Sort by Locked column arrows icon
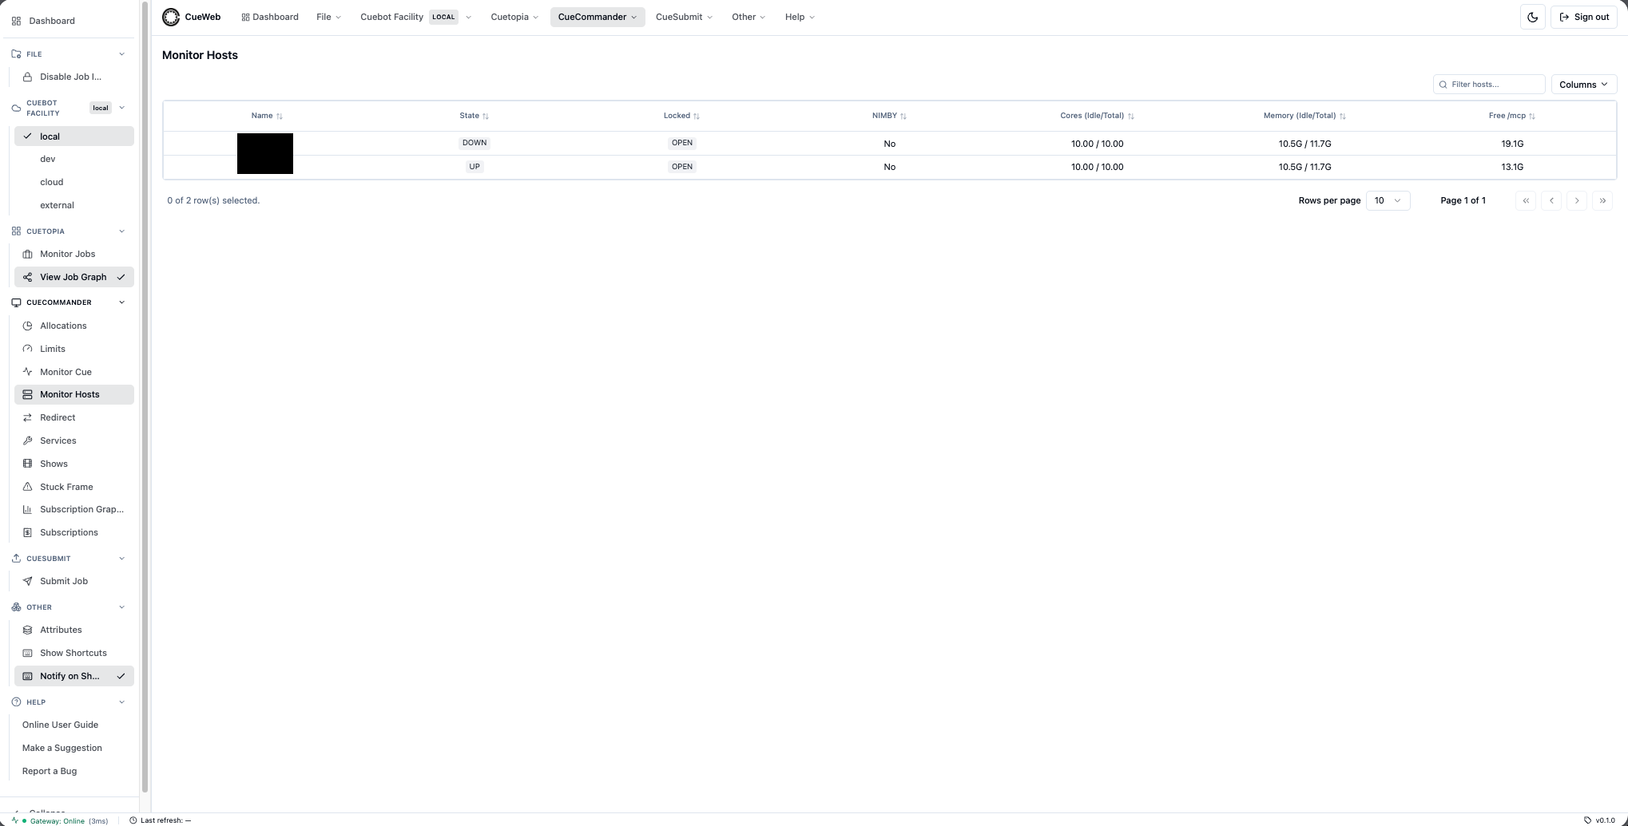Image resolution: width=1628 pixels, height=826 pixels. (697, 117)
